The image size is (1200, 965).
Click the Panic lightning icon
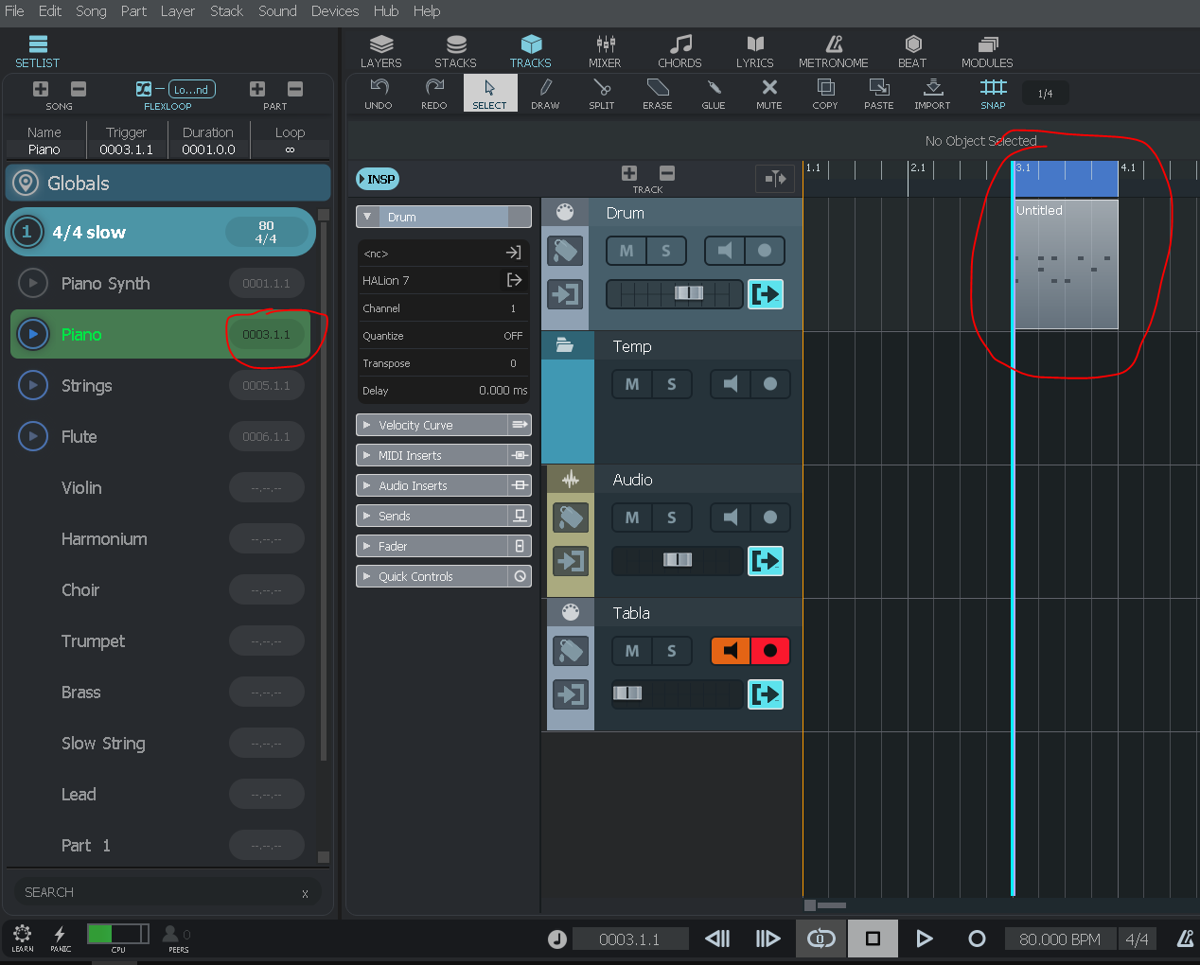click(61, 937)
